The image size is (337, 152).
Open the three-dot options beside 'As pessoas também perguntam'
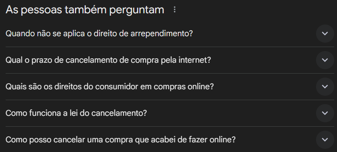pos(175,9)
